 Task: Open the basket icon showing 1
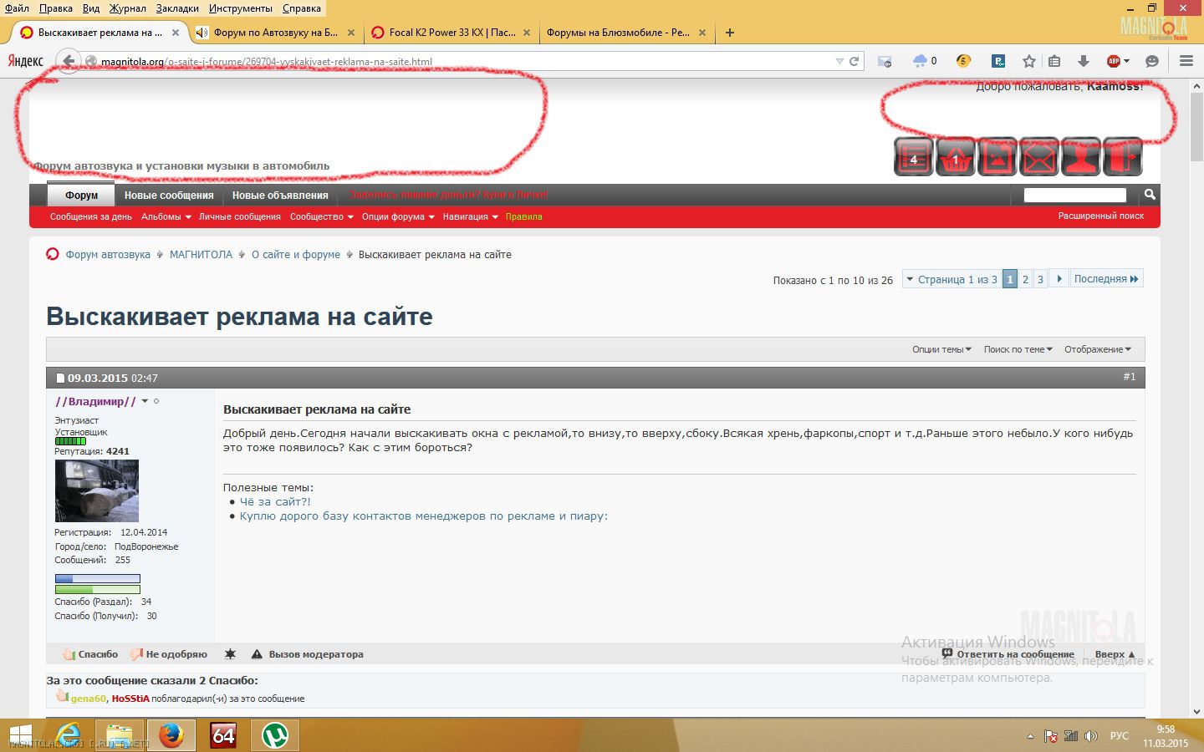point(956,156)
